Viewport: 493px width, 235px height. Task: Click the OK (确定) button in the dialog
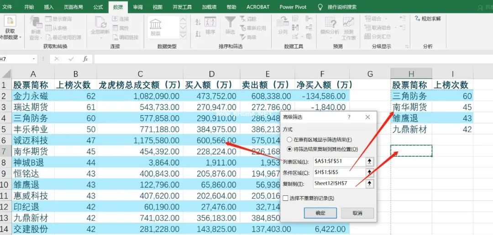(x=320, y=213)
